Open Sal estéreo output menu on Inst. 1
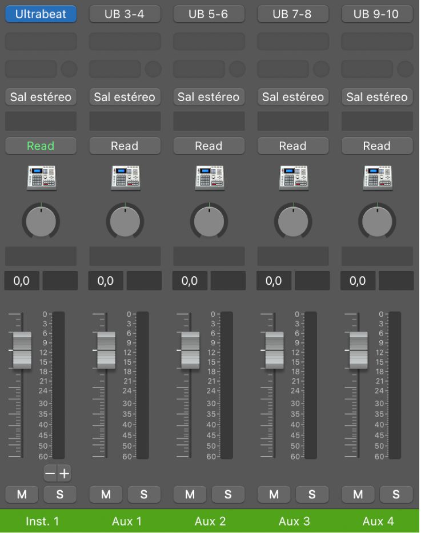The image size is (421, 533). (41, 97)
